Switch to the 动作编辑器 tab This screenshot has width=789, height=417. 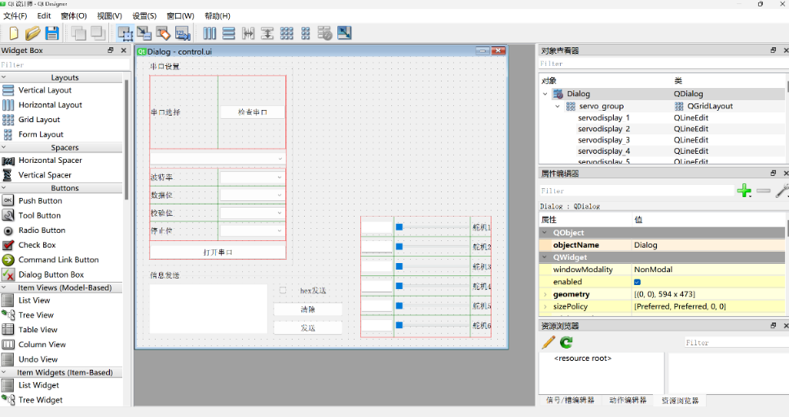(x=628, y=401)
